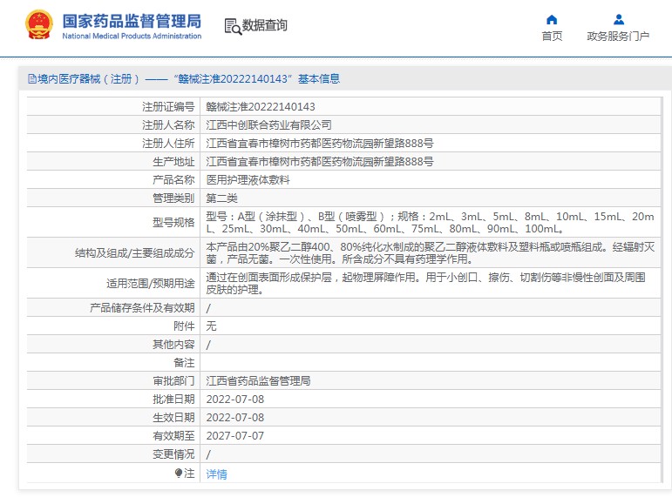The height and width of the screenshot is (497, 672).
Task: Select registrant name 江西中创联合药业有限公司
Action: pos(268,125)
